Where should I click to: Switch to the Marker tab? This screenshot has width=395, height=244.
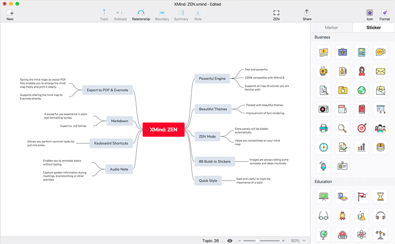(332, 27)
